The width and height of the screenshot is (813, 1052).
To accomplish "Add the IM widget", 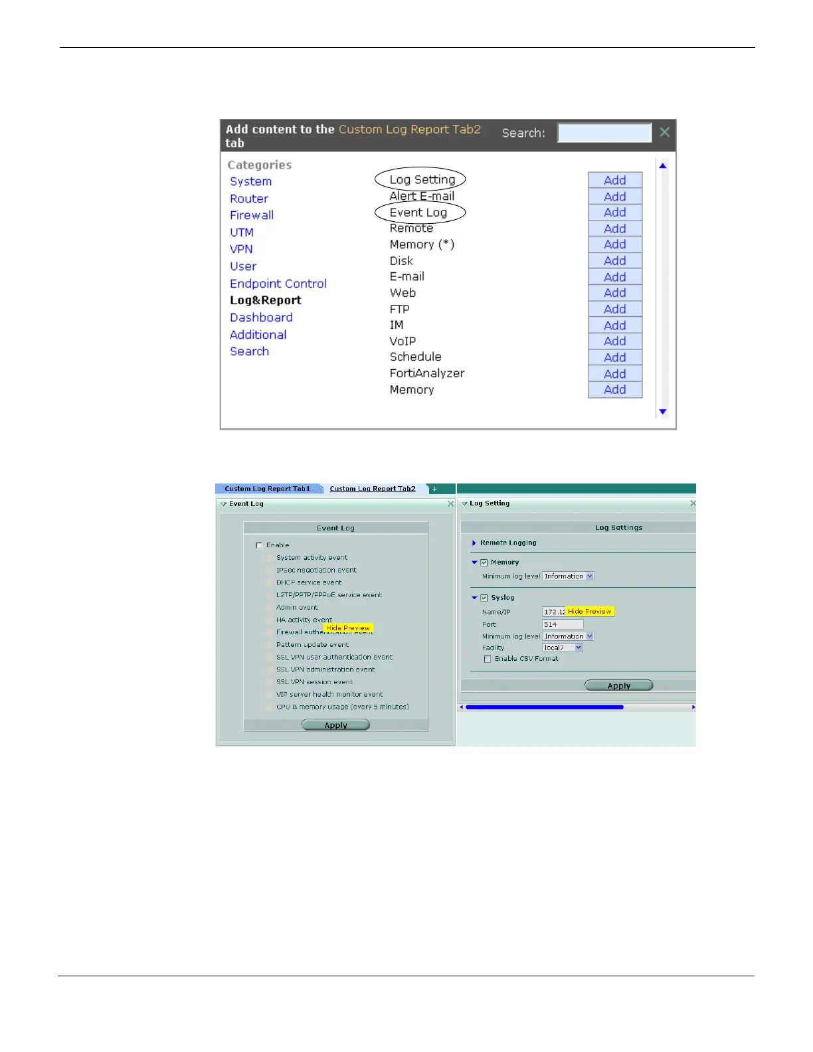I will (x=615, y=325).
